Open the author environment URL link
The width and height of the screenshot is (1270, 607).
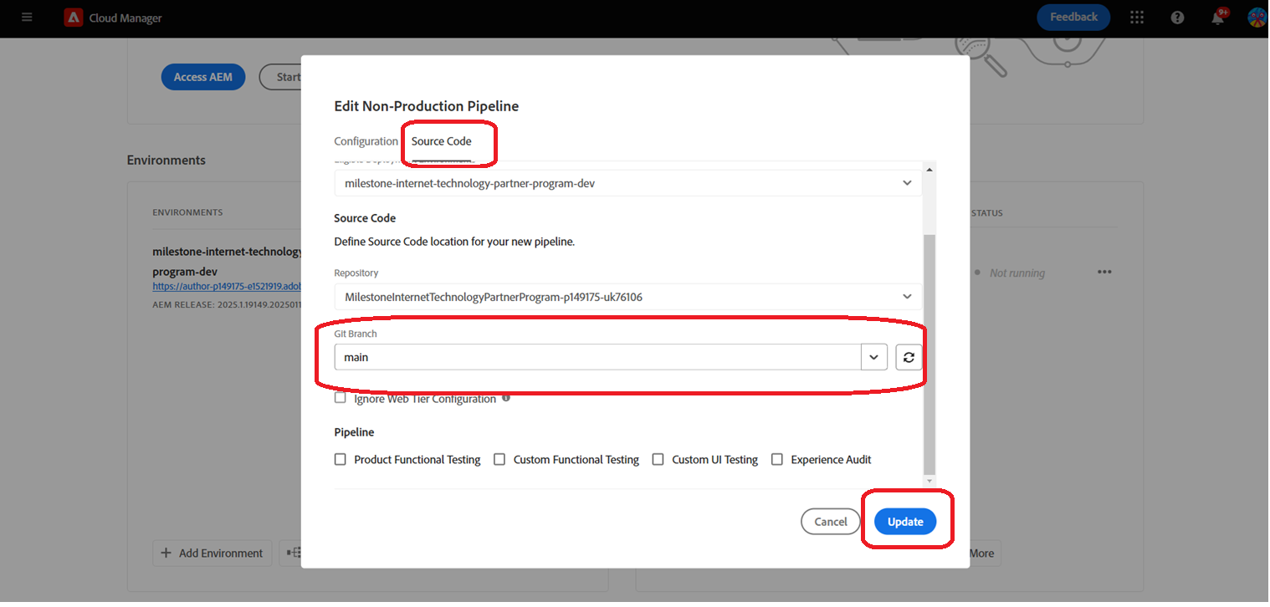coord(227,286)
